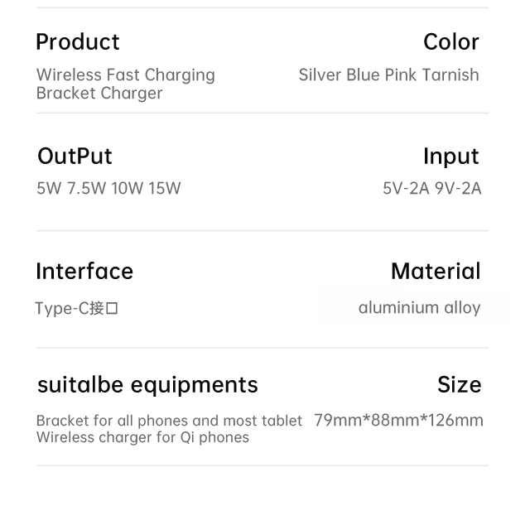Click the "Interface" heading
Viewport: 530px width, 530px height.
[84, 271]
